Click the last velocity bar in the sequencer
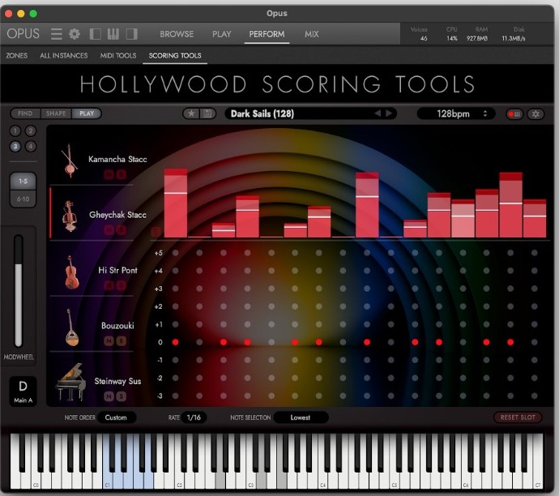This screenshot has height=496, width=559. pyautogui.click(x=535, y=218)
